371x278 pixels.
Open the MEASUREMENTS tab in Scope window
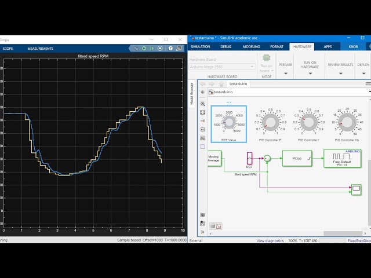40,49
